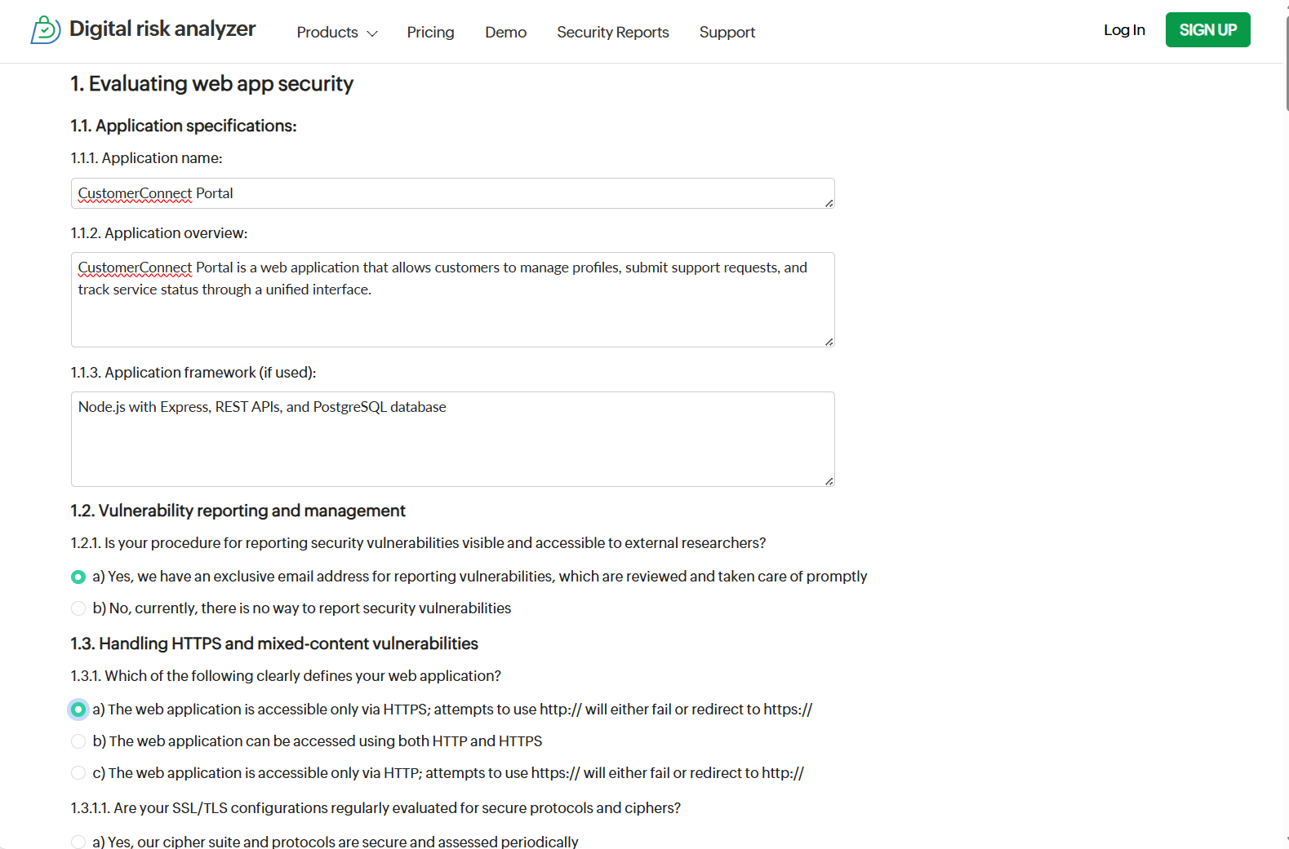Navigate to the Support page
This screenshot has height=849, width=1289.
(727, 33)
